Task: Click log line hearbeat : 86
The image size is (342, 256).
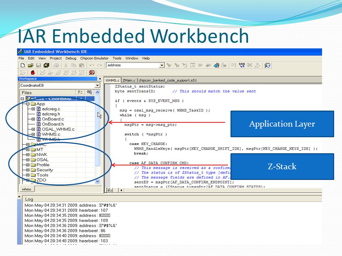Action: click(65, 230)
